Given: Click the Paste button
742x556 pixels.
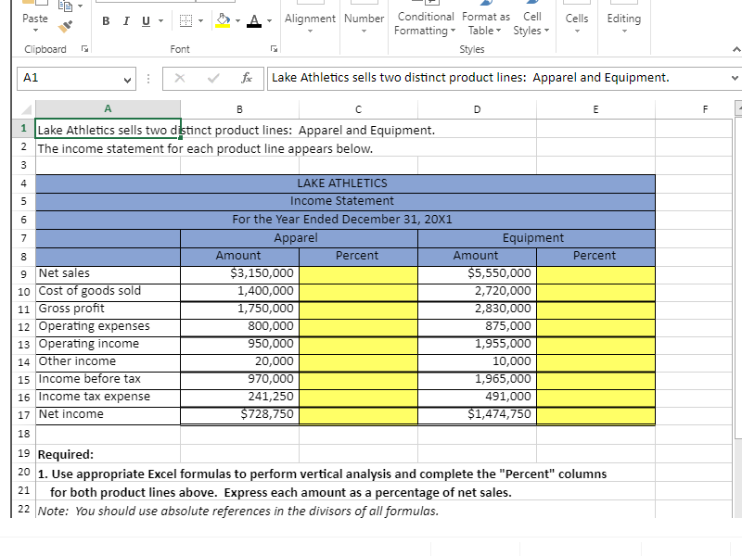Looking at the screenshot, I should click(34, 19).
